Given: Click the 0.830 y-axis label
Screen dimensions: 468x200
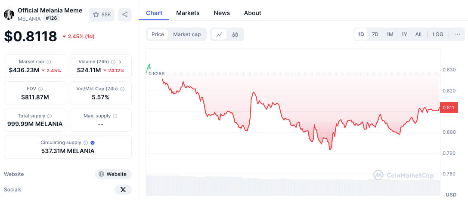Looking at the screenshot, I should click(x=449, y=70).
